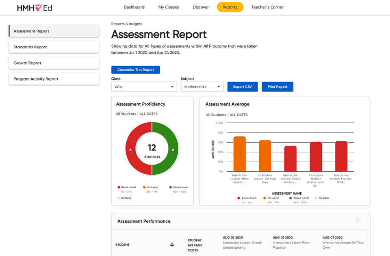The width and height of the screenshot is (390, 256).
Task: Click the Export CSV button
Action: click(x=243, y=87)
